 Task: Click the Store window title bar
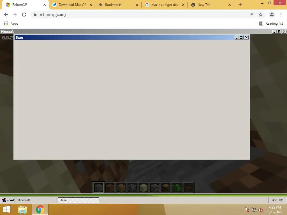point(124,38)
